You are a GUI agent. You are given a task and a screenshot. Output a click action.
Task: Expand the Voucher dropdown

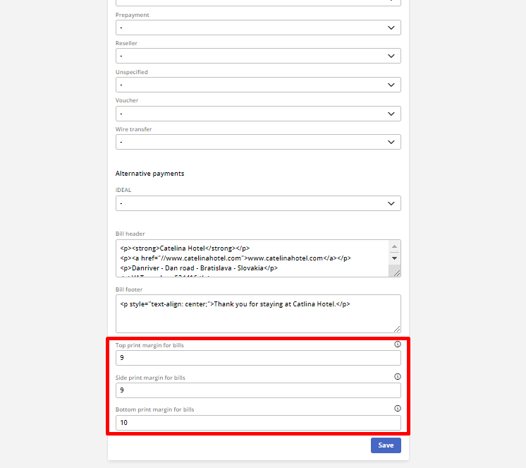click(258, 114)
